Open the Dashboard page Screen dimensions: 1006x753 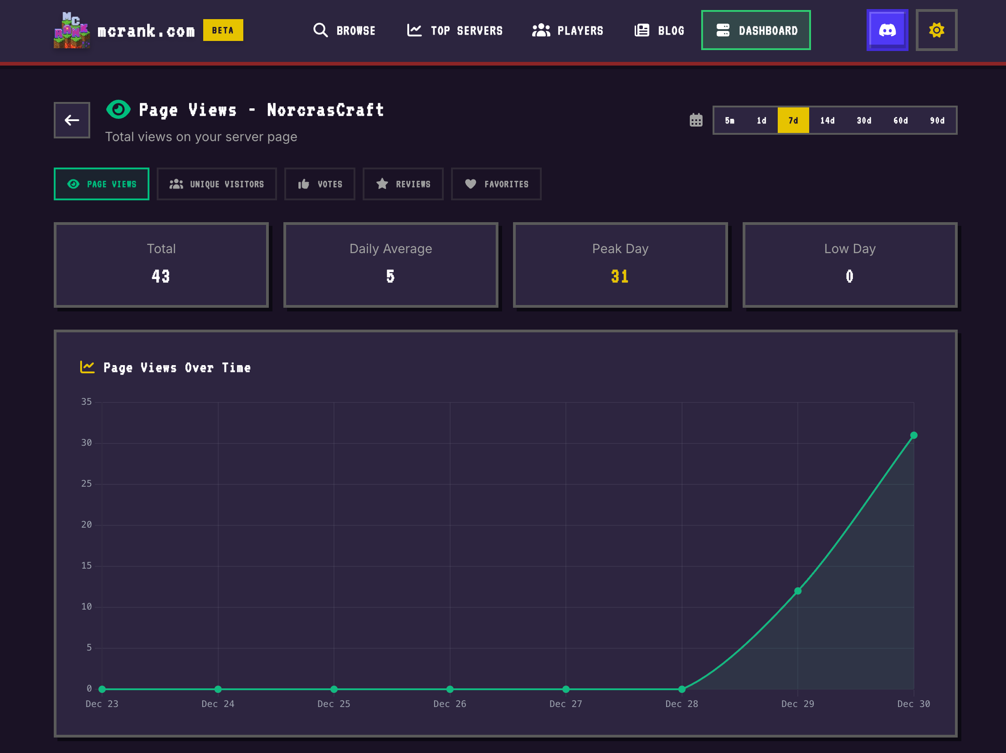(x=756, y=30)
